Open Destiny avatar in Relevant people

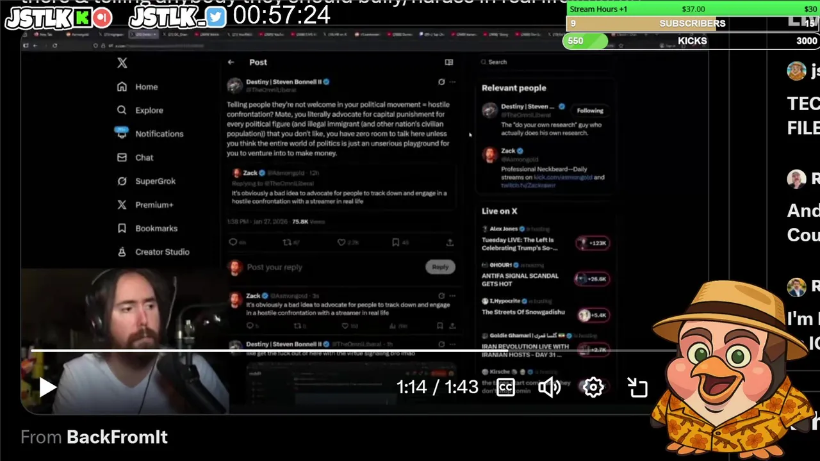pos(490,110)
